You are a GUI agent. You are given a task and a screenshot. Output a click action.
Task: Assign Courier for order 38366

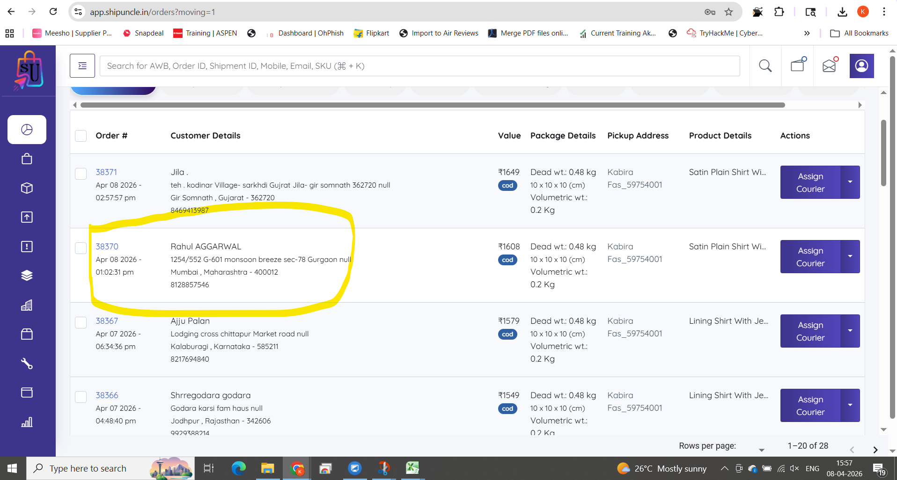[810, 406]
